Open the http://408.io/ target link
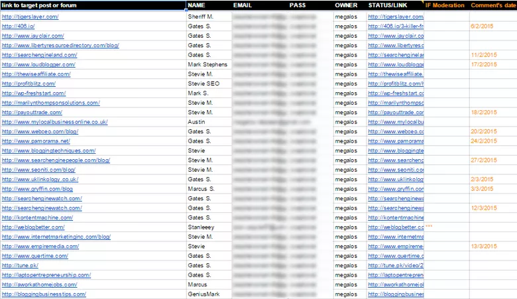Screen dimensions: 517x299 pyautogui.click(x=18, y=26)
